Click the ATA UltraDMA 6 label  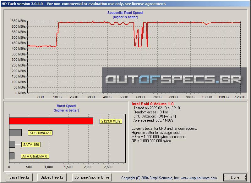click(35, 156)
